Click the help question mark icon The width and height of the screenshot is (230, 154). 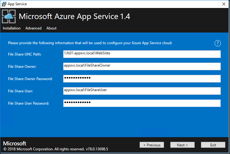pos(217,43)
